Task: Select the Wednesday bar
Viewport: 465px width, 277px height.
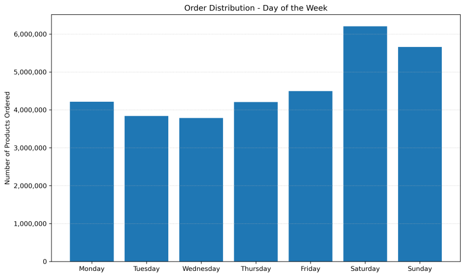Action: tap(201, 190)
